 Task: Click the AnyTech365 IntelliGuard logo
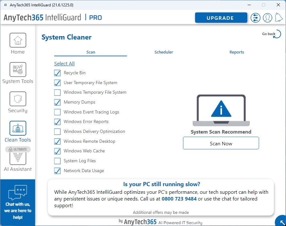coord(42,18)
